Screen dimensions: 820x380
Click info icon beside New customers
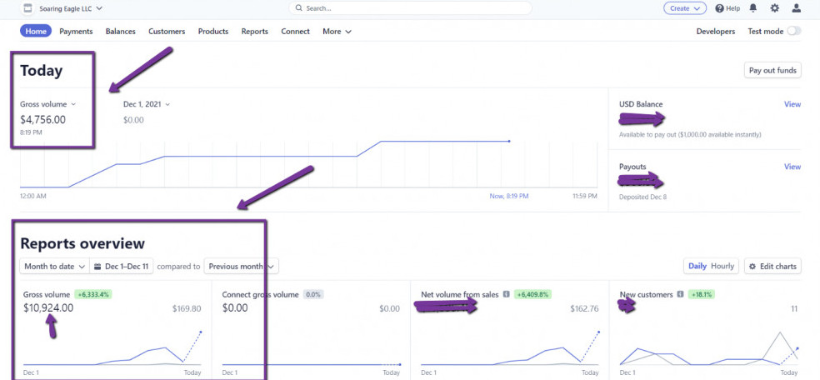point(681,294)
